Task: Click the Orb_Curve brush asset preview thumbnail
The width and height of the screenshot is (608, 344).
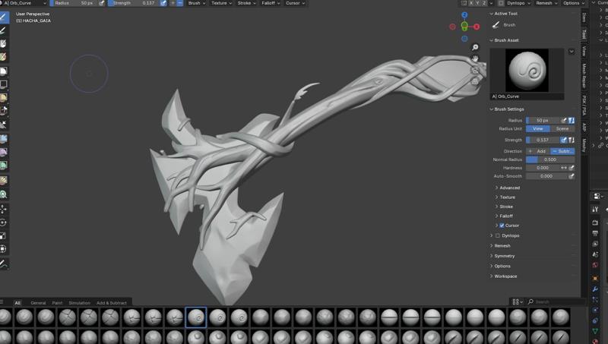Action: pos(527,70)
